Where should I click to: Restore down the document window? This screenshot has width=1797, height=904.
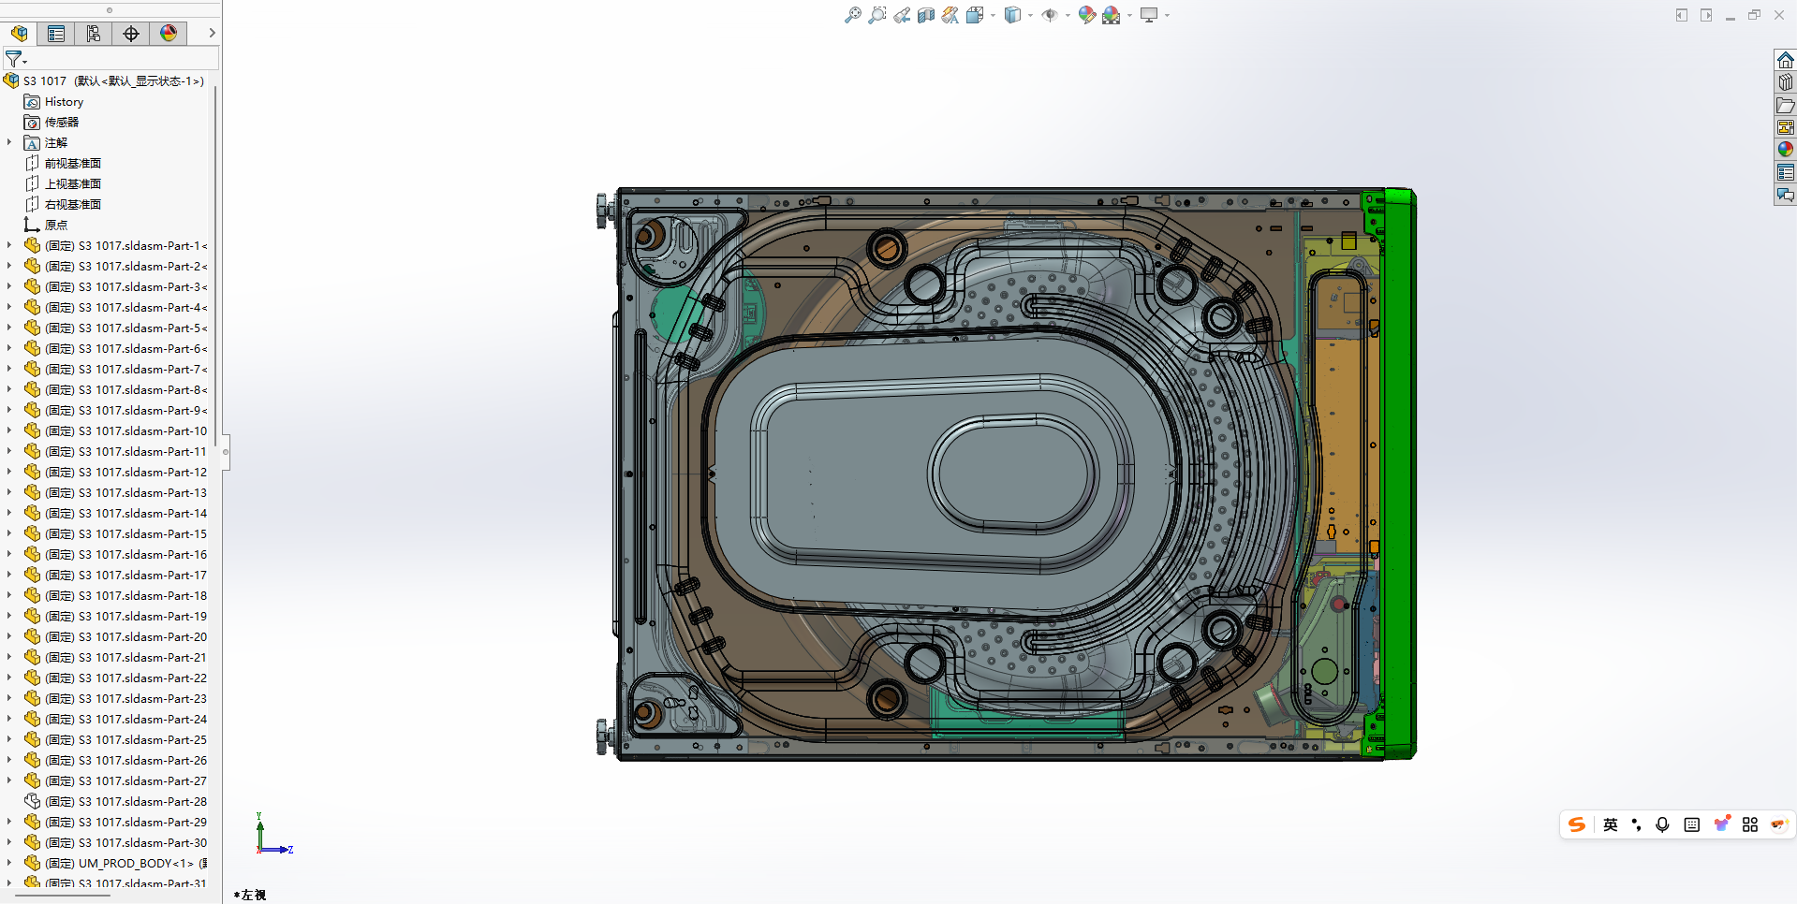click(1754, 15)
